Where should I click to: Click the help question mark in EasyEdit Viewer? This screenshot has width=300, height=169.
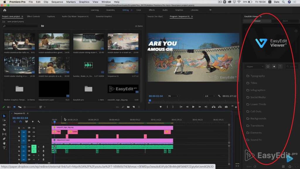[280, 67]
